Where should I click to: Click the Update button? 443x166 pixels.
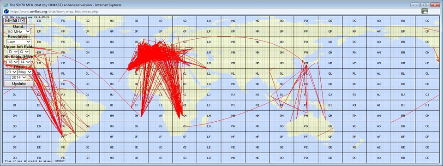tap(18, 84)
